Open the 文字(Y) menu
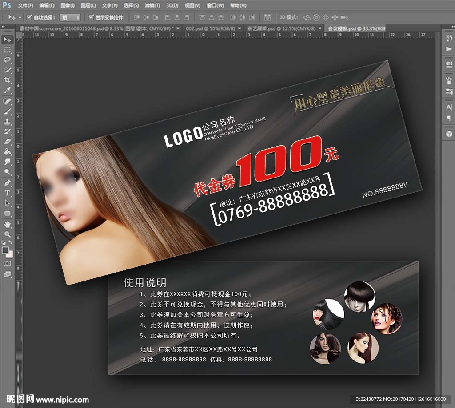 coord(110,5)
